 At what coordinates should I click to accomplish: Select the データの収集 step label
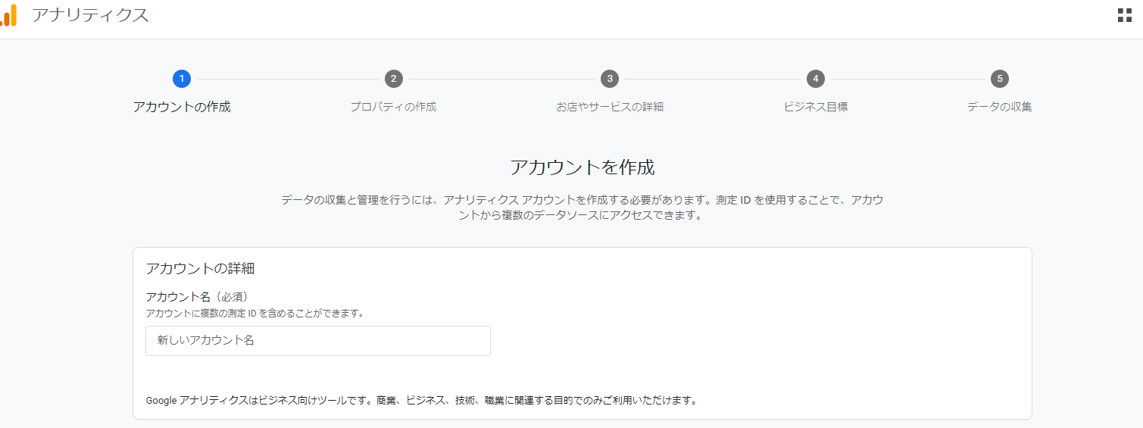click(1000, 107)
